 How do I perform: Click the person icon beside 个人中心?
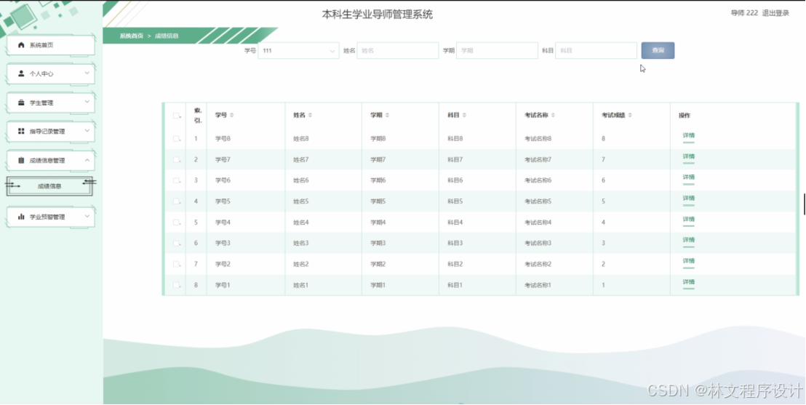21,73
